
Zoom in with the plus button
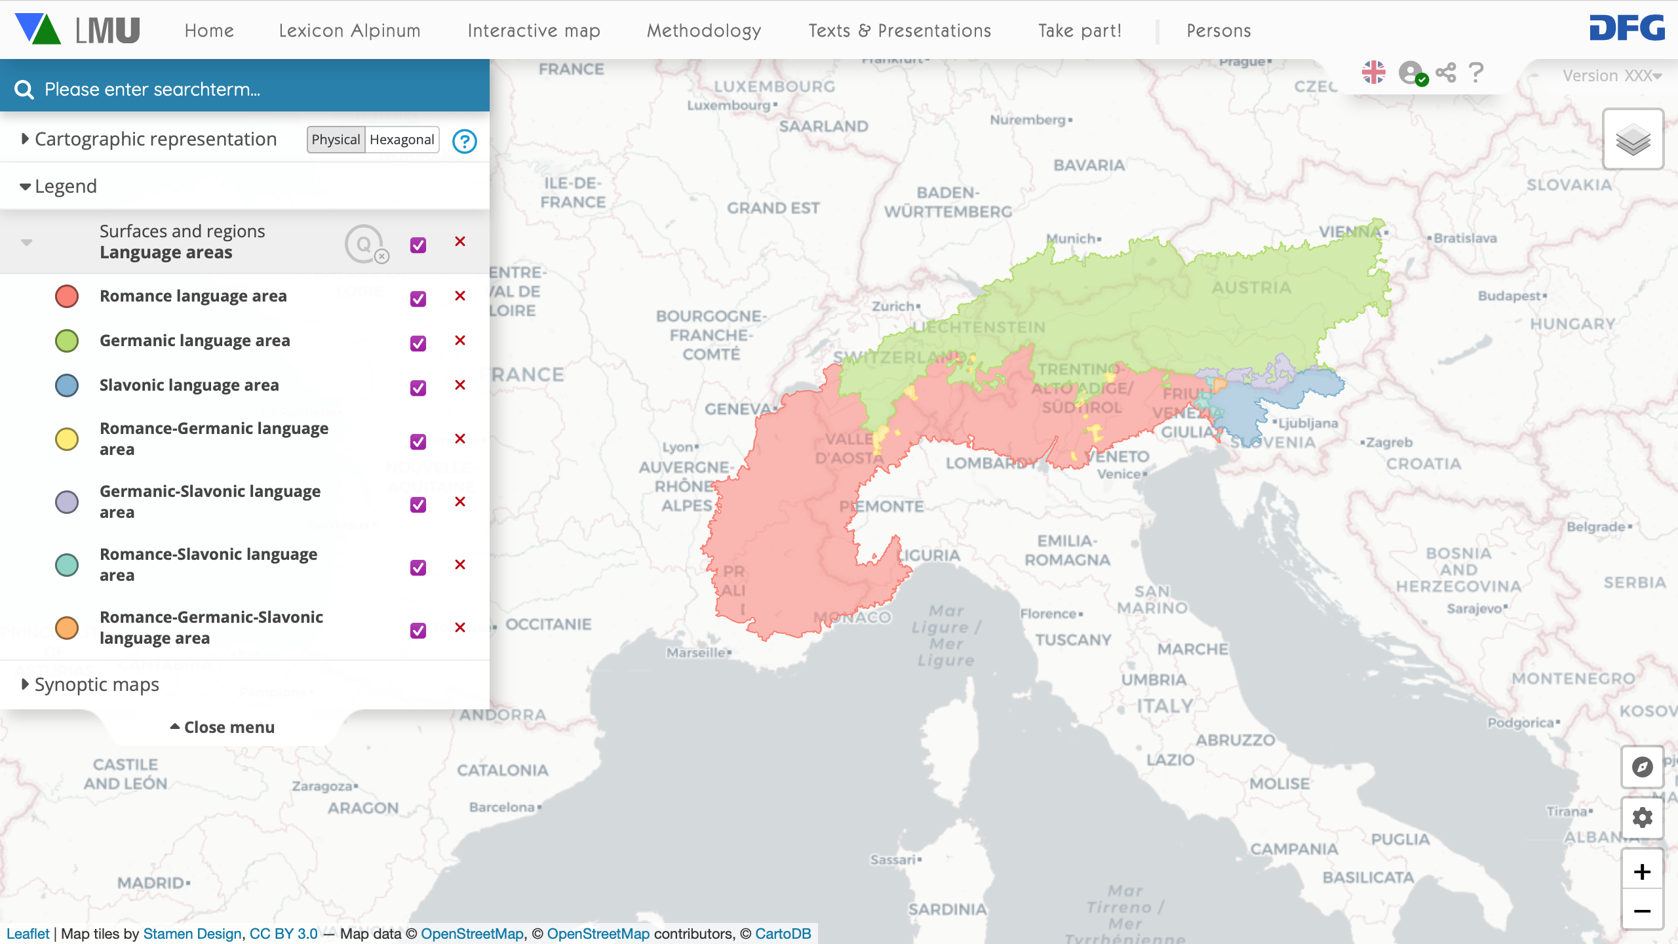point(1642,871)
